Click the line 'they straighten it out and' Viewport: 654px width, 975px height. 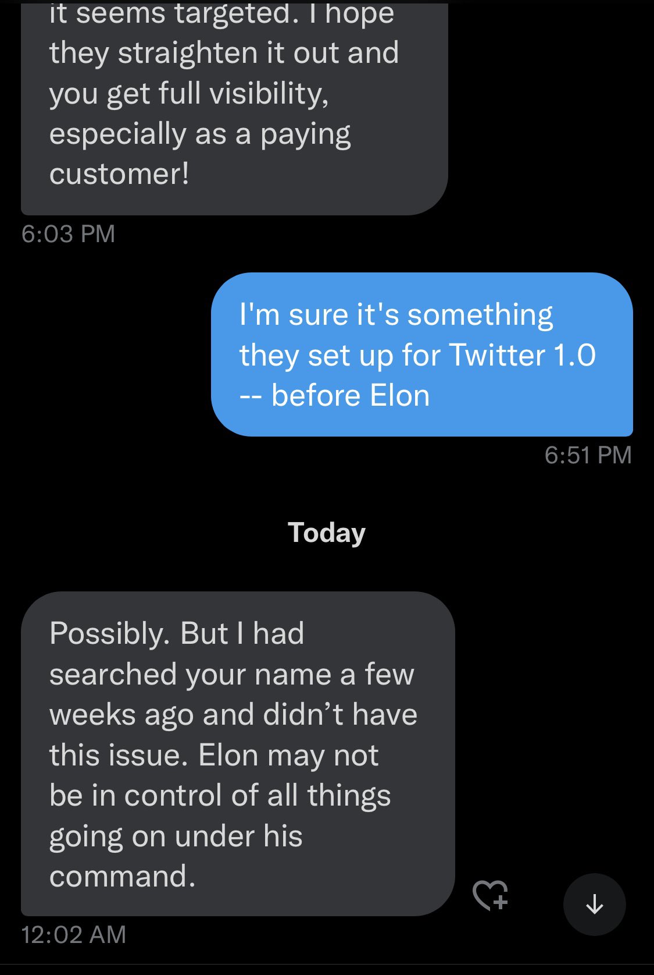pyautogui.click(x=224, y=53)
